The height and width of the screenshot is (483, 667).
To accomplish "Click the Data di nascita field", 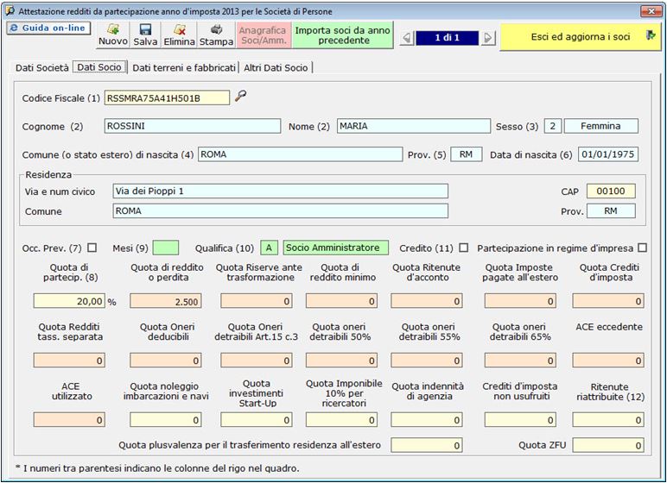I will point(608,154).
